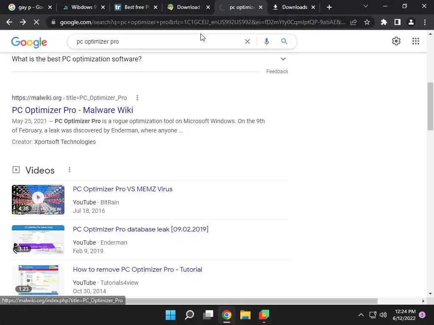Play the 3:11 database leak video thumbnail

[x=38, y=240]
